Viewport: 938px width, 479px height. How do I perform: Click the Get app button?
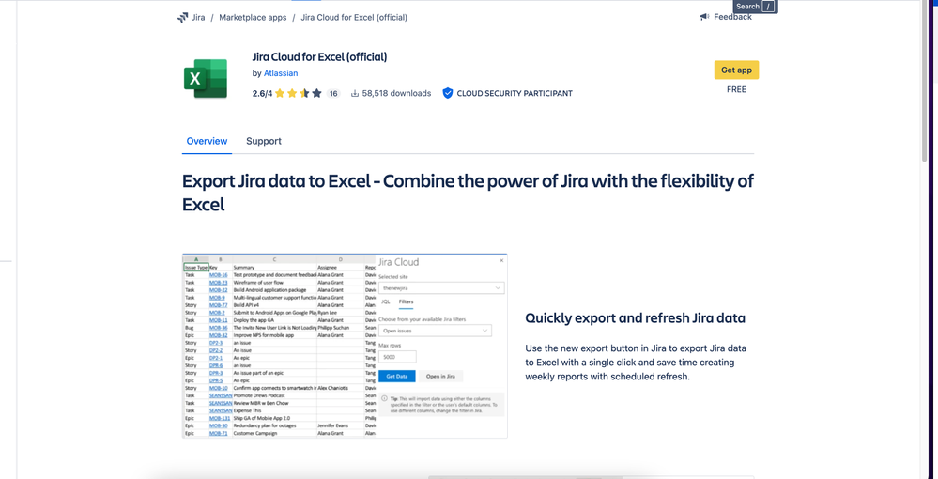point(736,70)
